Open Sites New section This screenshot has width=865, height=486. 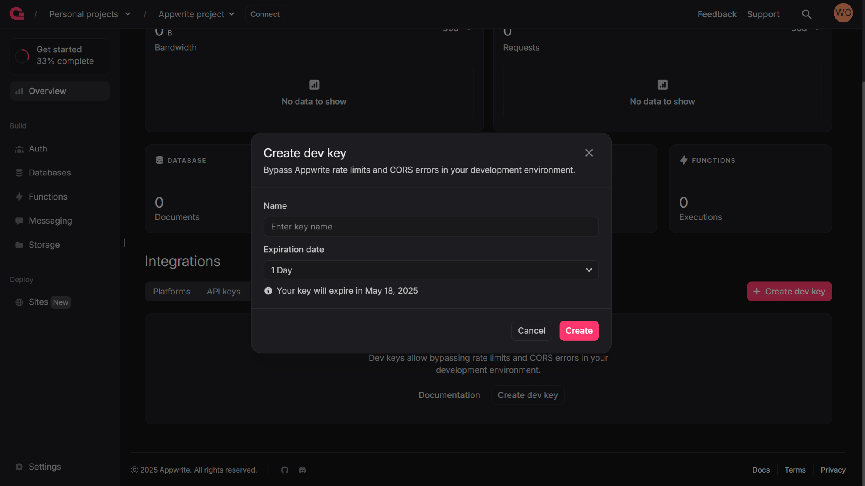[x=60, y=302]
